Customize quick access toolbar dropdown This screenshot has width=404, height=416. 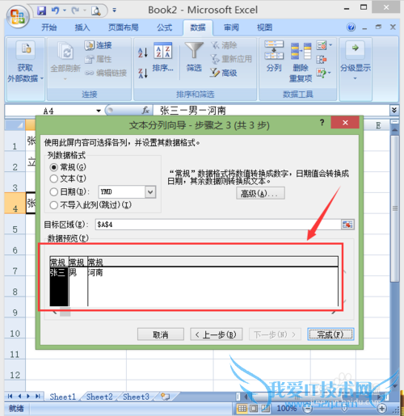click(115, 11)
